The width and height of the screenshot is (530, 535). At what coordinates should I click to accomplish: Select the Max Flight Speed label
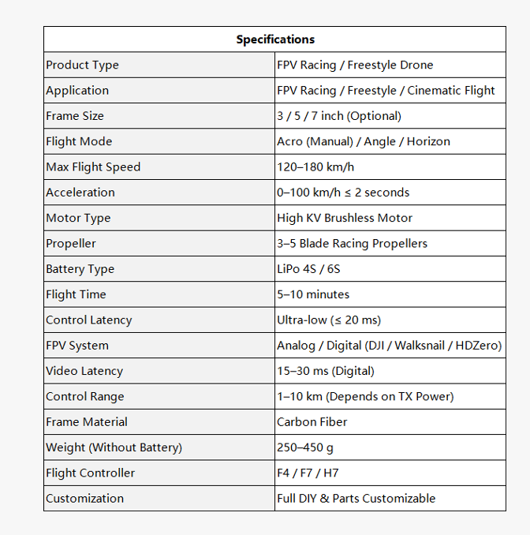click(93, 166)
